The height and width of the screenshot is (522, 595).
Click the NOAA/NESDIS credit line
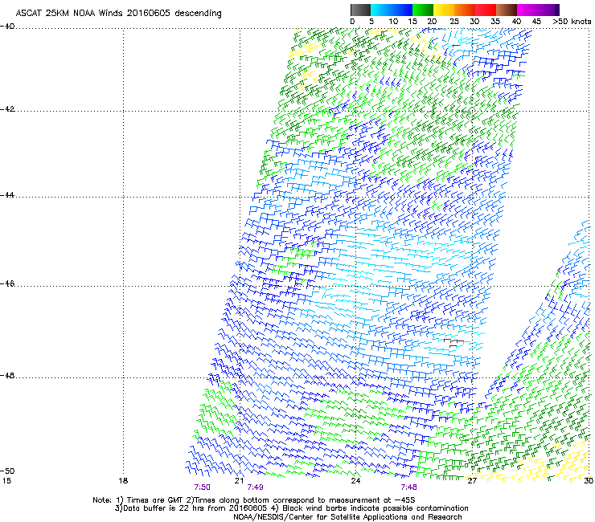click(347, 517)
